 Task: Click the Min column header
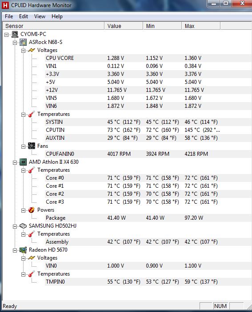pos(162,26)
